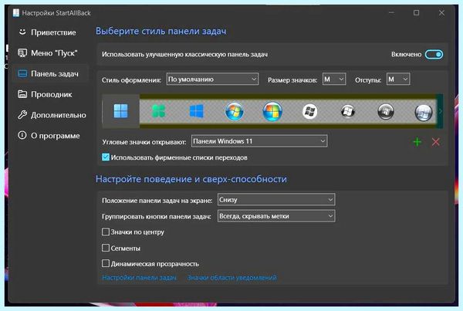Select the white circle Windows flag icon

pos(310,112)
